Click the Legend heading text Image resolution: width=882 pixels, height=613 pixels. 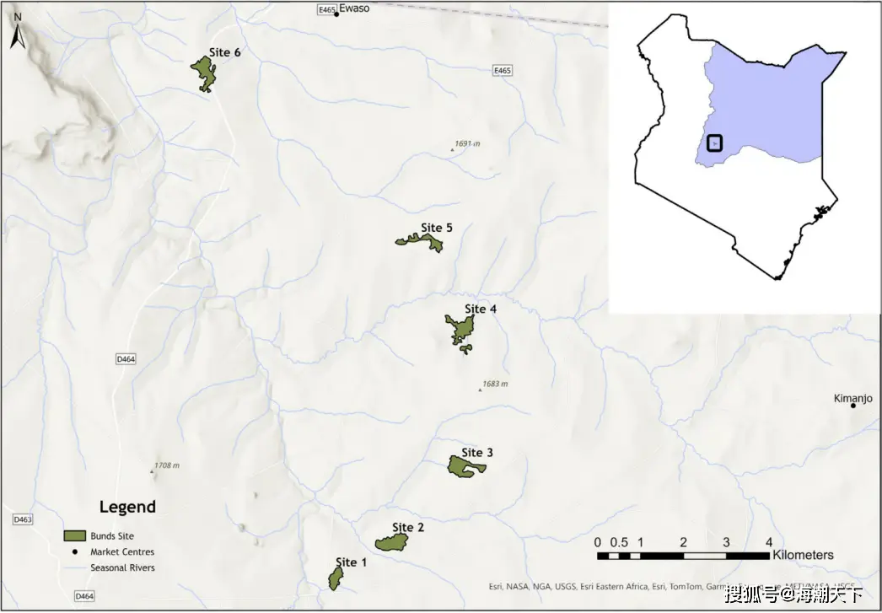127,507
